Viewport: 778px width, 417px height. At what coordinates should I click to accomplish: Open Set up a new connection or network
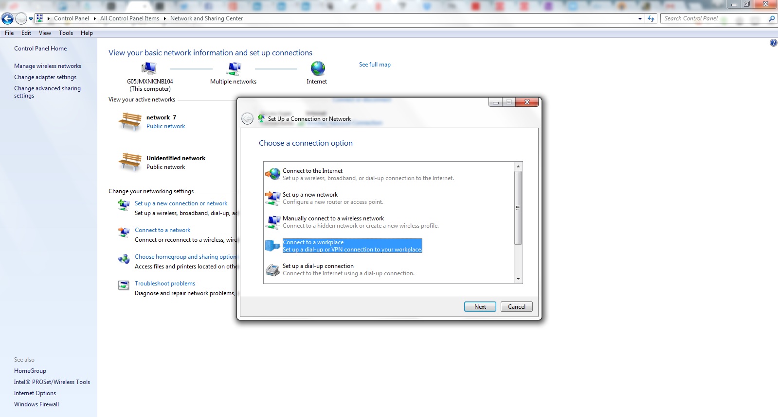[181, 203]
